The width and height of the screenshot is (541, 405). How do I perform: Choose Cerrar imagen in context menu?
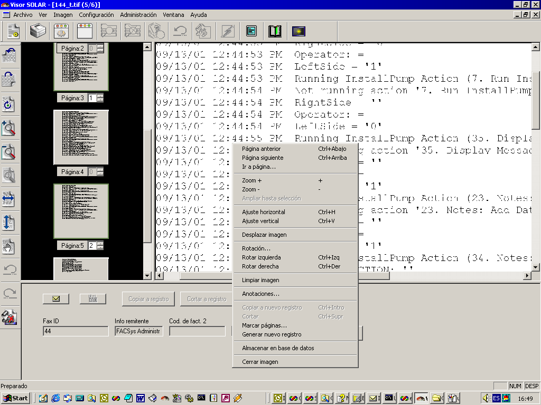pyautogui.click(x=295, y=362)
